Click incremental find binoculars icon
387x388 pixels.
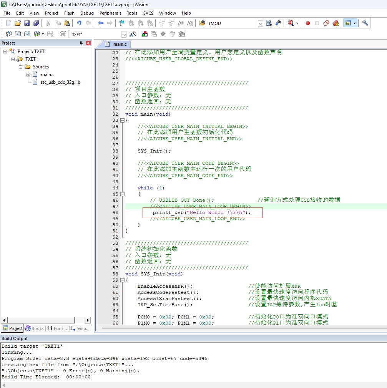(x=278, y=23)
